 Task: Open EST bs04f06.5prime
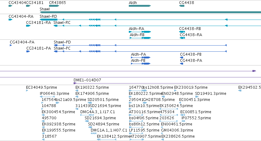[144, 118]
